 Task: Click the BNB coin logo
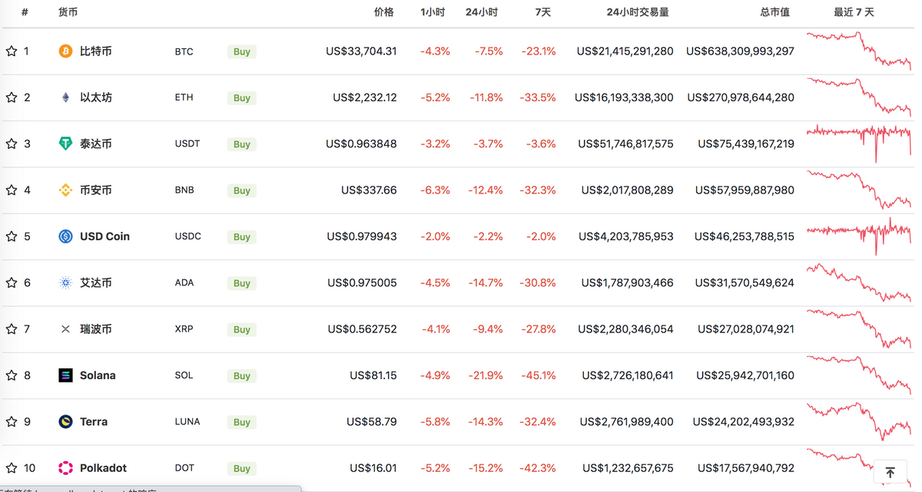(x=65, y=190)
